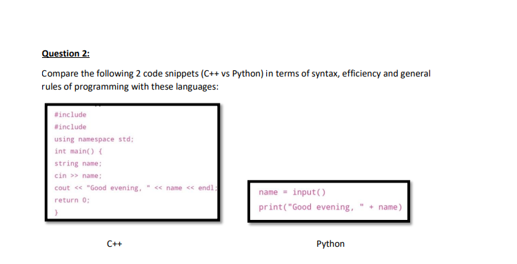Click the 'cin >> name;' line

pos(78,176)
